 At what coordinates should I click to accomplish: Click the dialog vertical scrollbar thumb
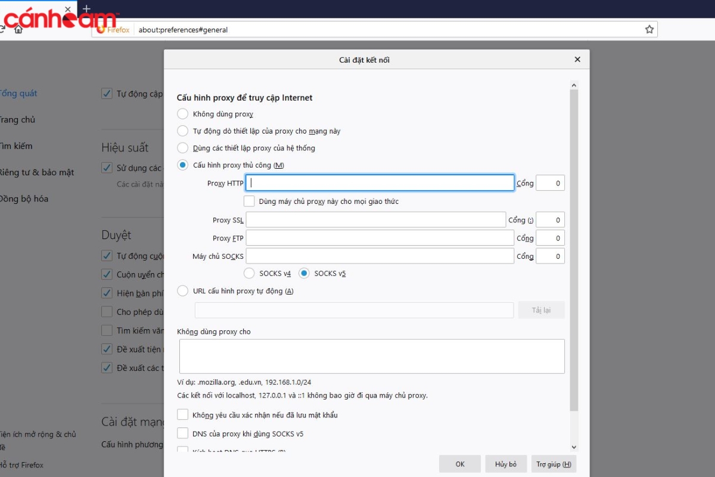[574, 250]
